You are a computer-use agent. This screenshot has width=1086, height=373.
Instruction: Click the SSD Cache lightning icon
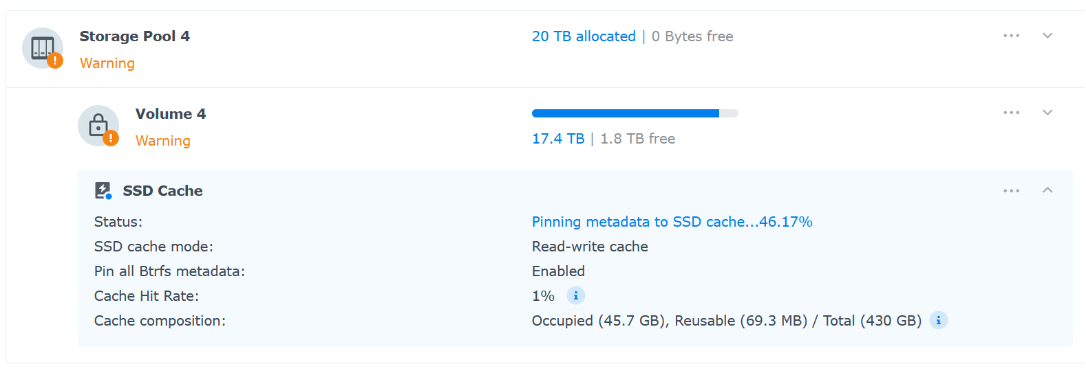point(103,190)
